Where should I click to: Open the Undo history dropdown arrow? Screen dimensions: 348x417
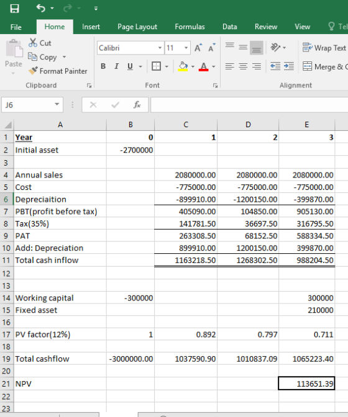coord(52,9)
